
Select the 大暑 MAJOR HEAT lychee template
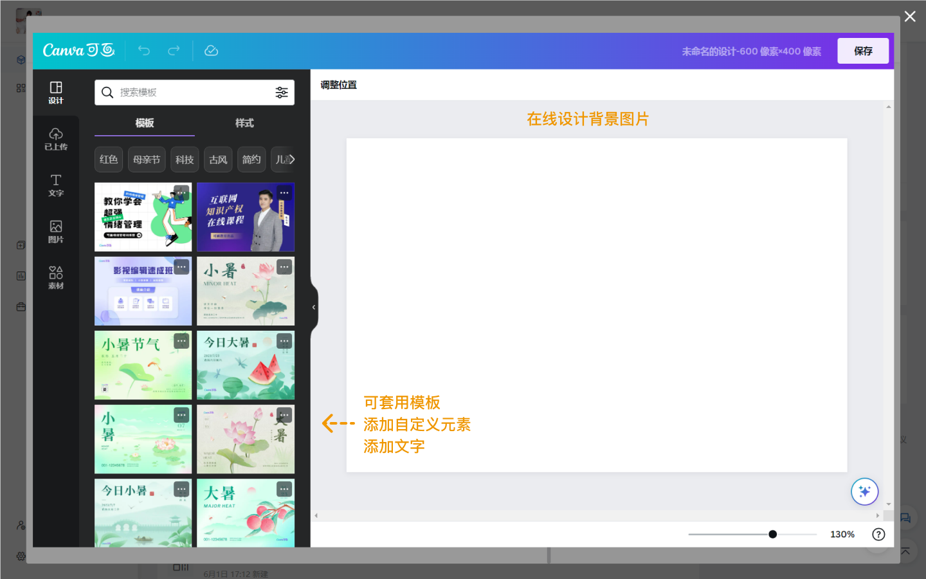(x=246, y=513)
